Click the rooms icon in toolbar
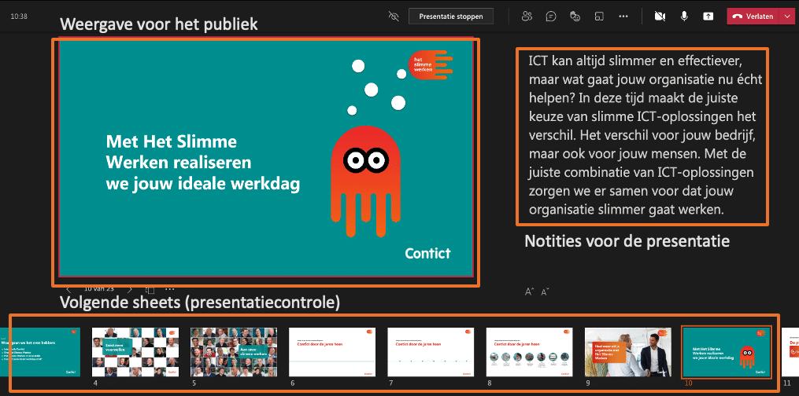This screenshot has width=799, height=396. click(599, 16)
